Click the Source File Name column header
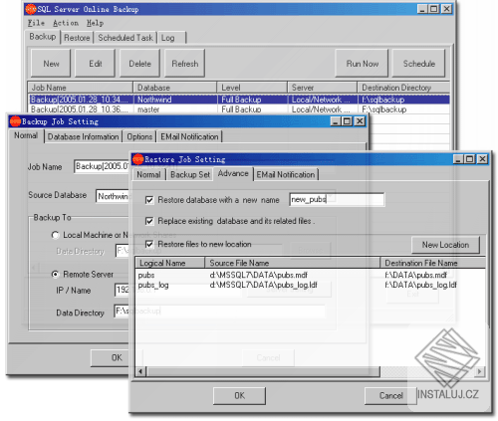The image size is (498, 421). (292, 263)
